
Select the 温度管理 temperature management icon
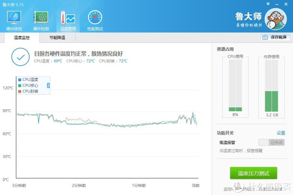[x=68, y=19]
